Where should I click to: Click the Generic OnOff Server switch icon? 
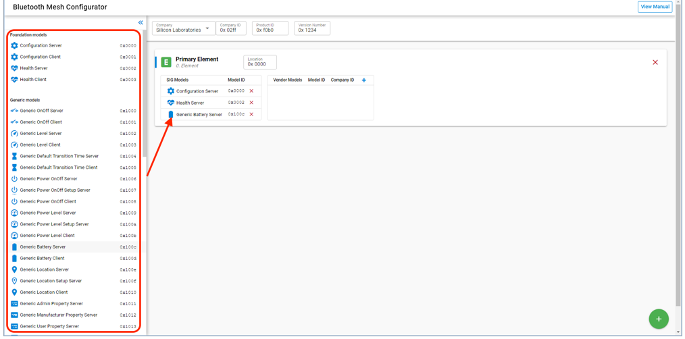(x=14, y=111)
